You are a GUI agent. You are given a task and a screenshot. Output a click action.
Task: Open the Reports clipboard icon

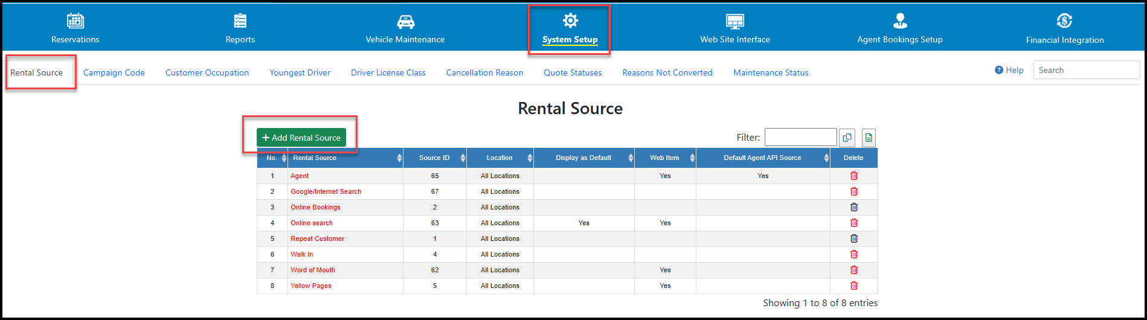240,21
